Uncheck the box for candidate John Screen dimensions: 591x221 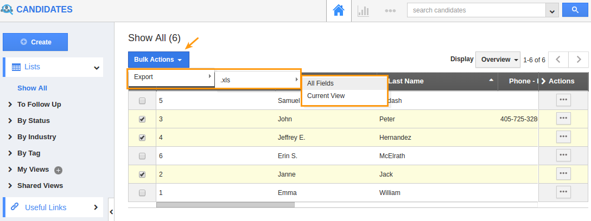142,119
